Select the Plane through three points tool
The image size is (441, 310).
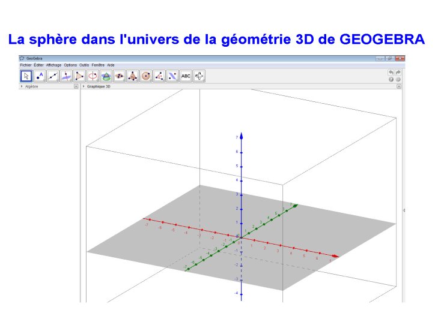pyautogui.click(x=120, y=76)
